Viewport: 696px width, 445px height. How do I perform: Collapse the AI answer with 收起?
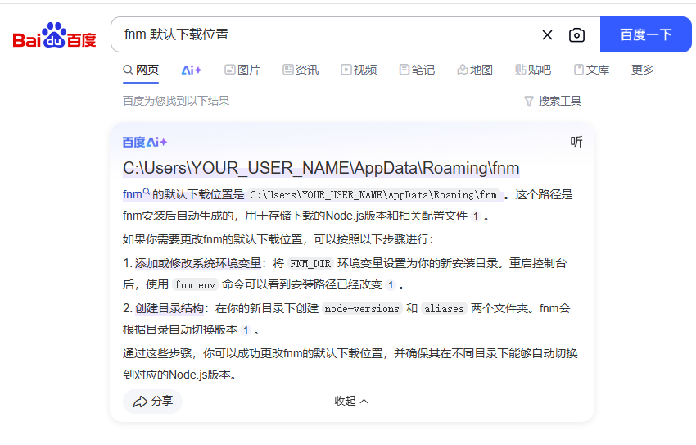pos(350,401)
